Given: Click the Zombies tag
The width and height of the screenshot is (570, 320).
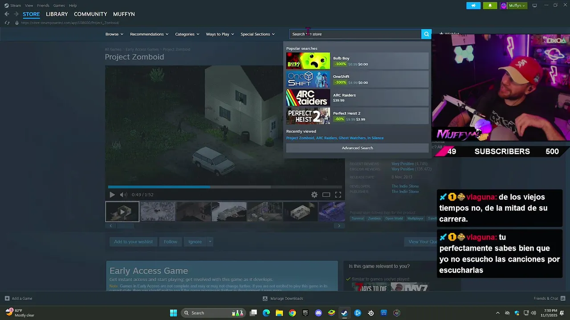Looking at the screenshot, I should point(374,219).
